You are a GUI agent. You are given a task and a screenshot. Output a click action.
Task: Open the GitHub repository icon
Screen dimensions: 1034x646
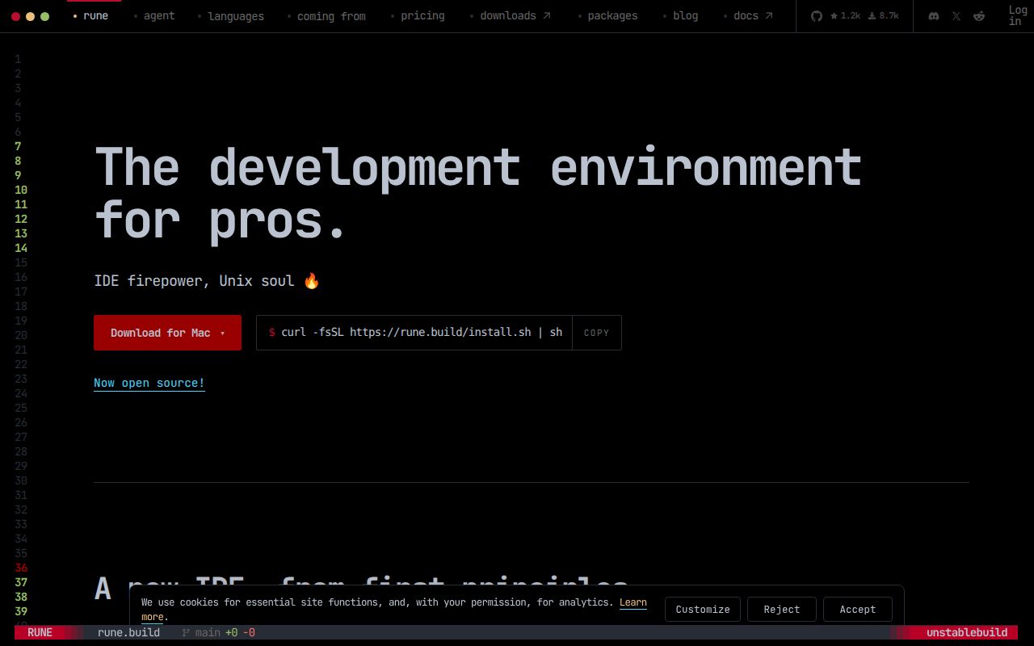click(817, 16)
